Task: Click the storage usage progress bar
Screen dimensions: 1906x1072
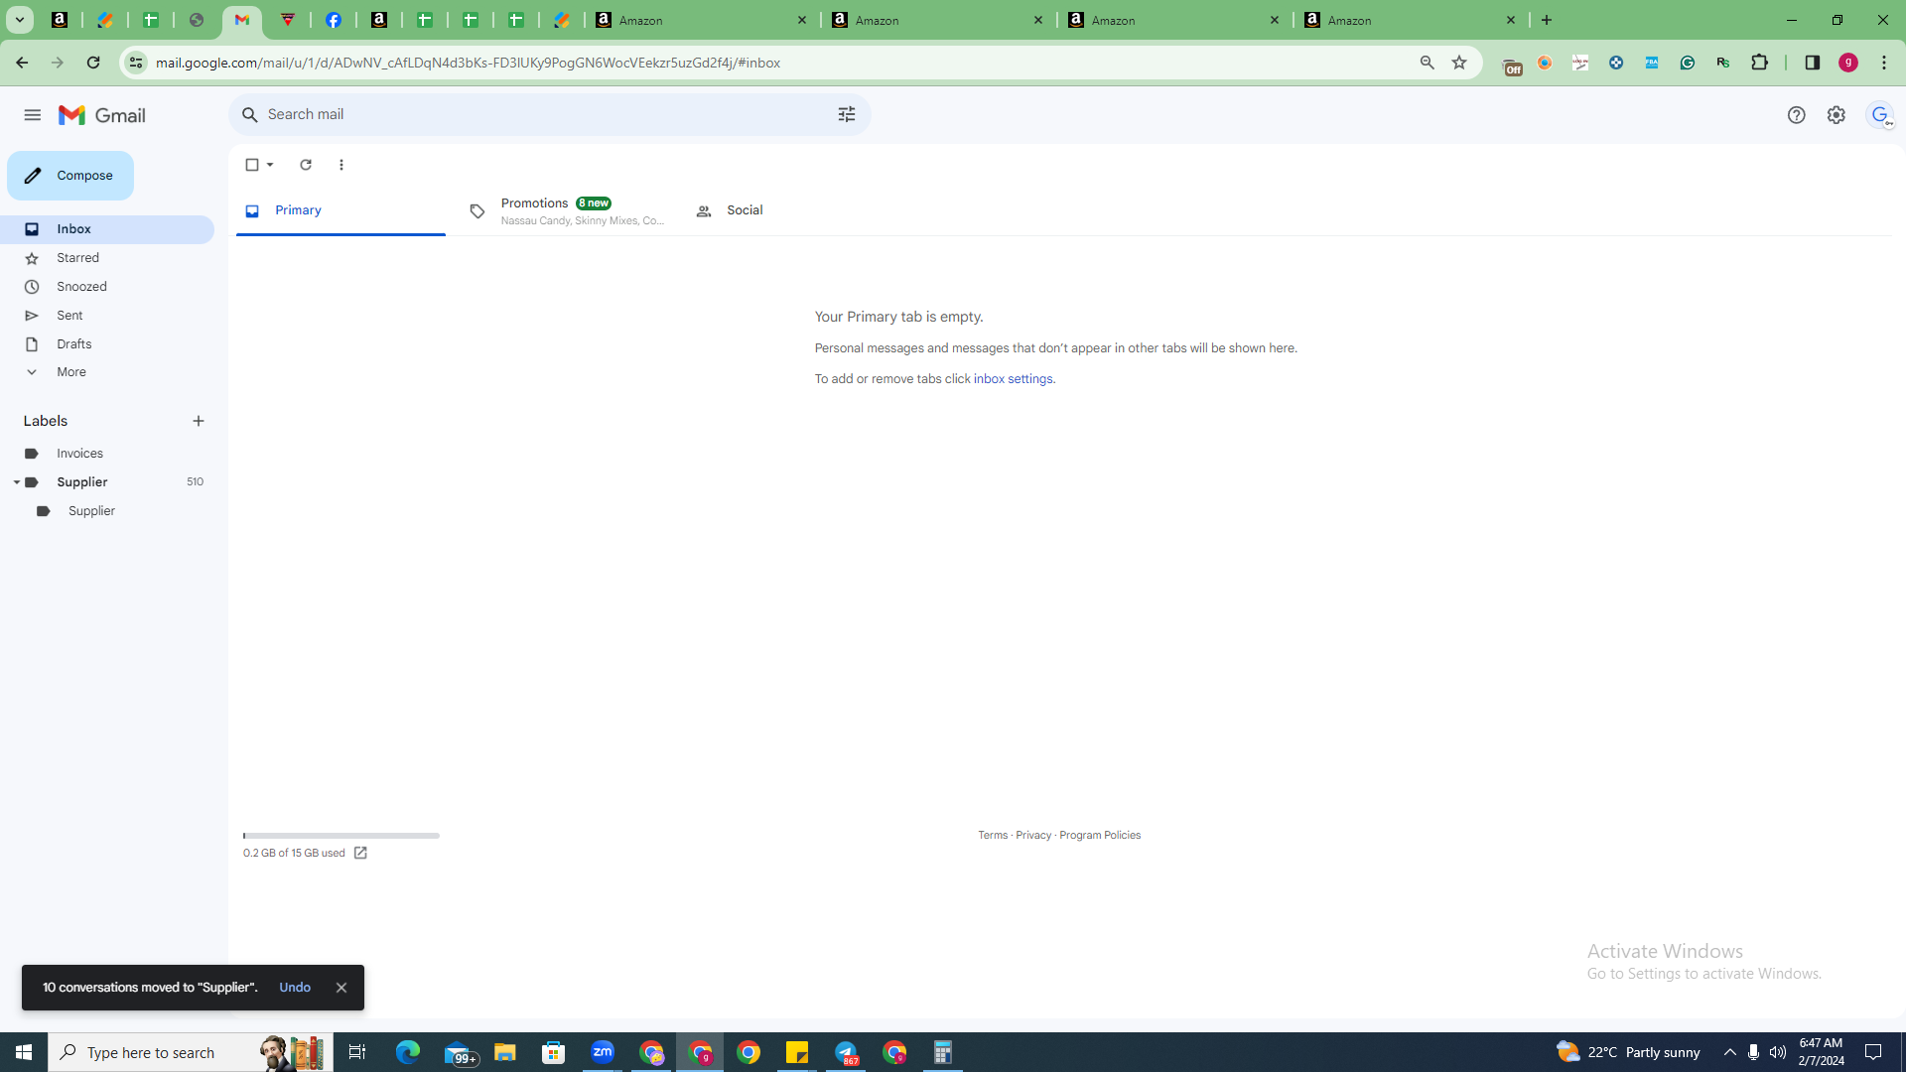Action: [341, 836]
